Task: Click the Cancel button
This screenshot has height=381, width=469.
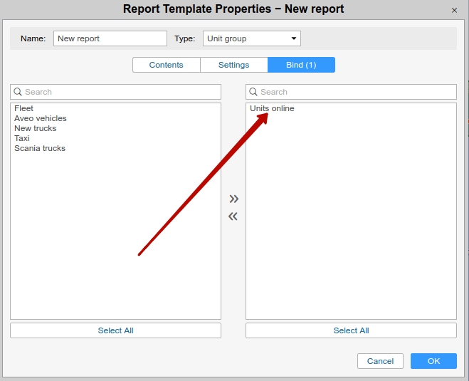Action: tap(380, 361)
